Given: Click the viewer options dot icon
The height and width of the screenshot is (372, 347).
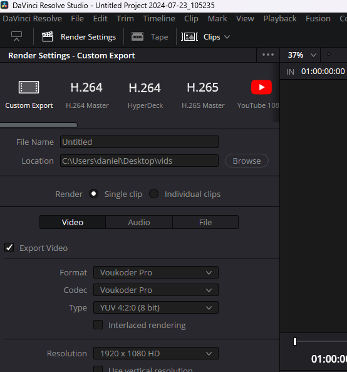Looking at the screenshot, I should point(329,54).
